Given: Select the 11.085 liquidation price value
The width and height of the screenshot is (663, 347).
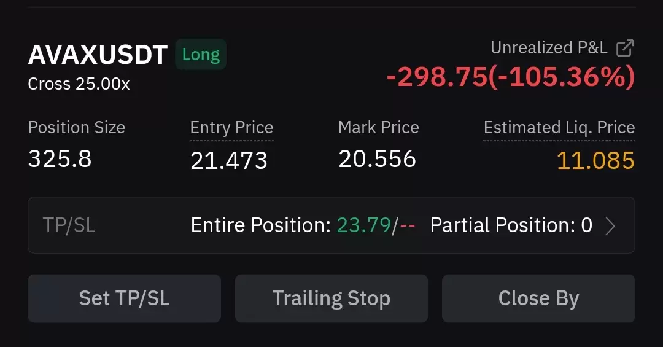Looking at the screenshot, I should click(x=595, y=161).
